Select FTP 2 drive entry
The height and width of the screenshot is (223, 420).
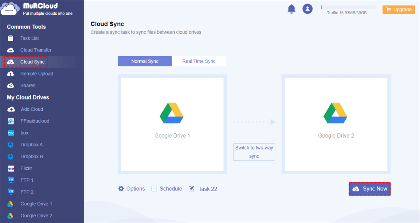tap(27, 192)
